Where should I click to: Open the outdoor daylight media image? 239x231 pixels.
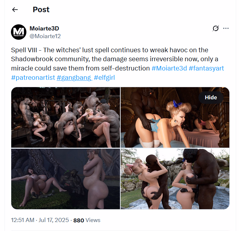tap(175, 179)
